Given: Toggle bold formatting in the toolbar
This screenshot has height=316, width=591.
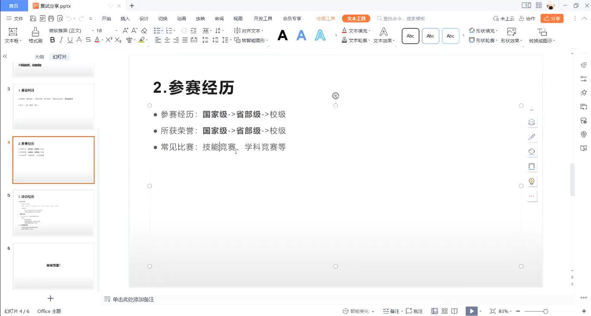Looking at the screenshot, I should (x=52, y=39).
